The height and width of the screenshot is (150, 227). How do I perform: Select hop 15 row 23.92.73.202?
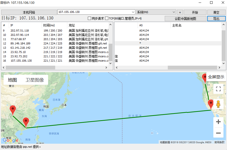[55, 56]
